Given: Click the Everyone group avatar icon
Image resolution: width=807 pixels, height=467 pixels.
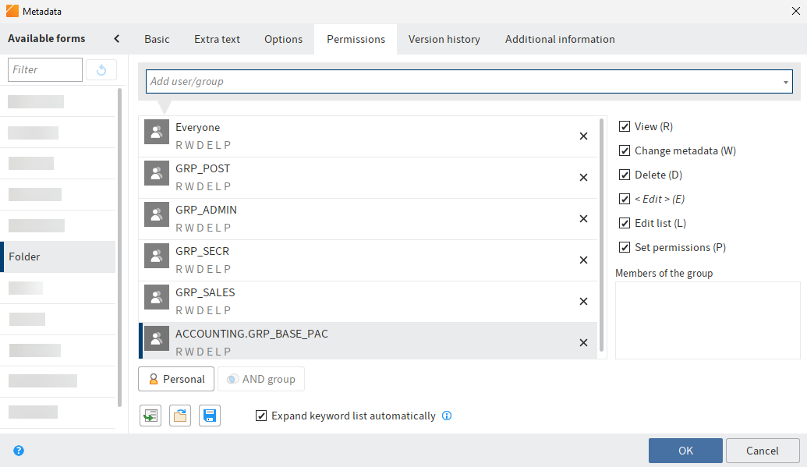Looking at the screenshot, I should pyautogui.click(x=156, y=132).
